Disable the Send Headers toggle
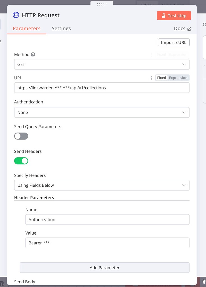 pos(21,161)
